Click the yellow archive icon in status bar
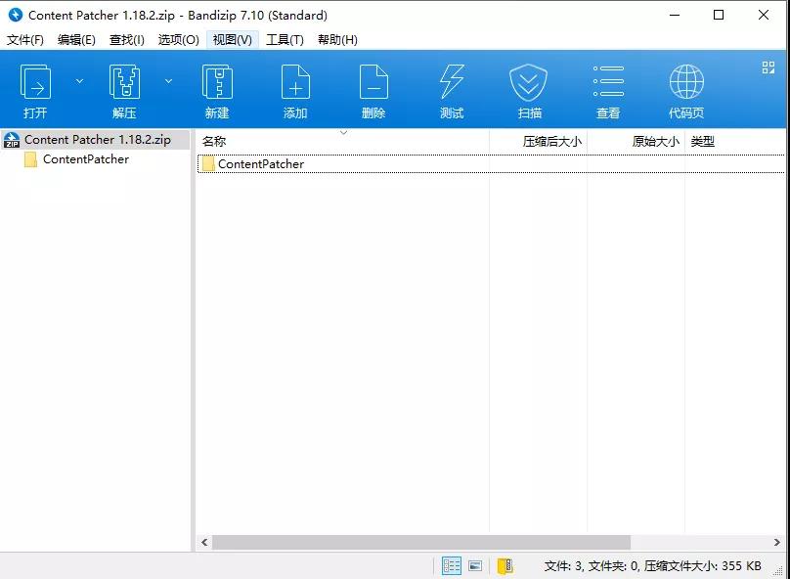790x579 pixels. 505,566
